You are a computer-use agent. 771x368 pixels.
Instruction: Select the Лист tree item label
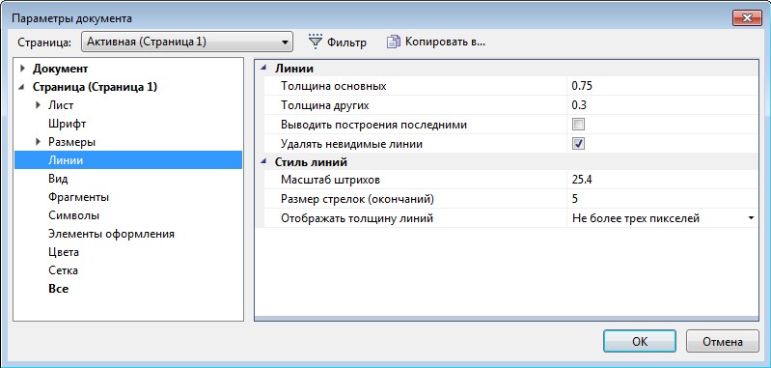61,104
